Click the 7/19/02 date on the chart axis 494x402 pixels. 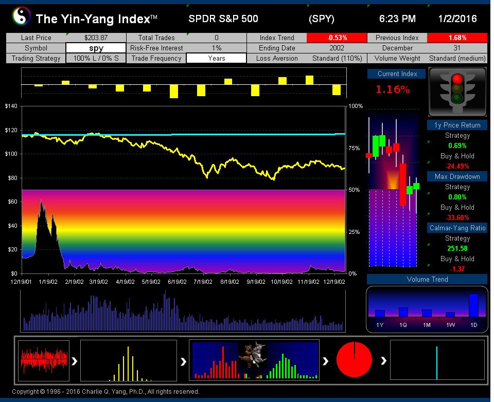click(x=203, y=282)
